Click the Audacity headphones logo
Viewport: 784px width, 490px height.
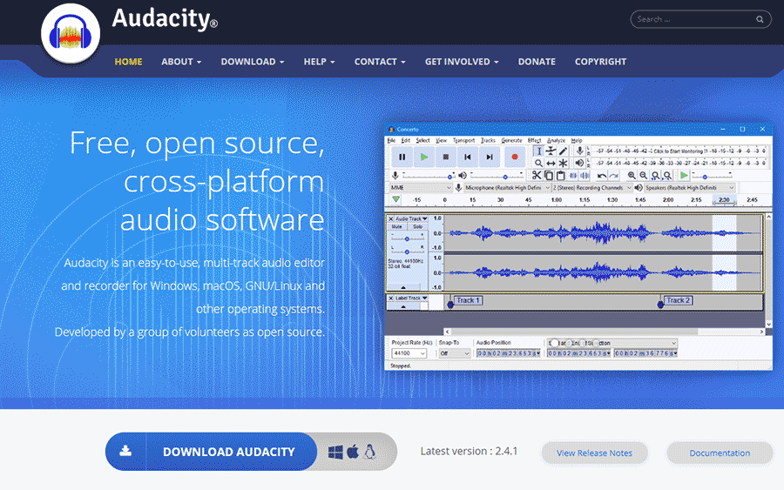(71, 33)
